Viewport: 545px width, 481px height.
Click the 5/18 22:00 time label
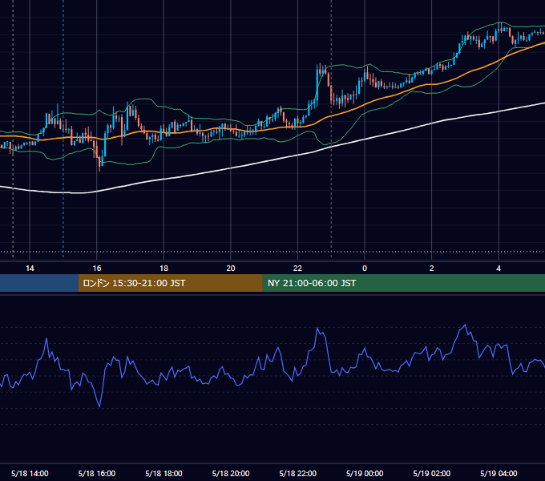(298, 473)
